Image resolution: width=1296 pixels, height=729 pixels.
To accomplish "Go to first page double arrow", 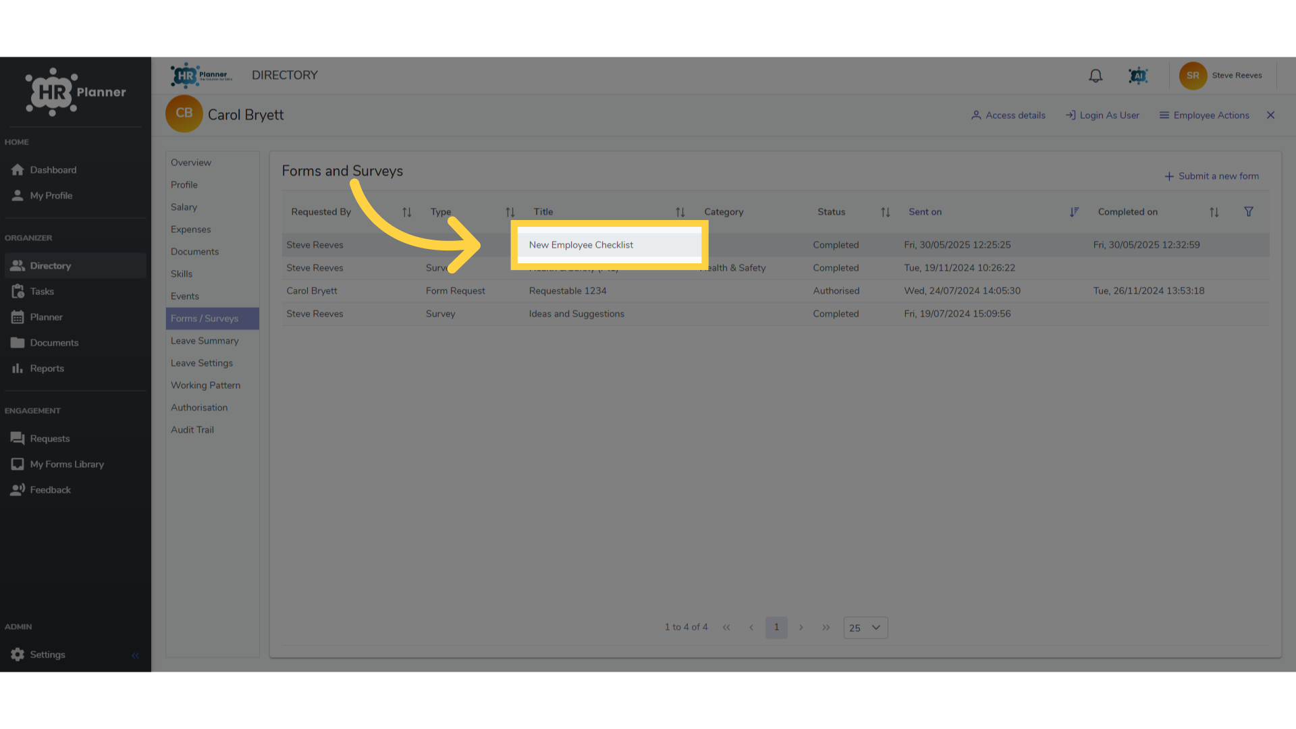I will (x=726, y=628).
